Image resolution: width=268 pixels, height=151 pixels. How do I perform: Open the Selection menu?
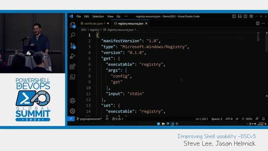pyautogui.click(x=98, y=16)
